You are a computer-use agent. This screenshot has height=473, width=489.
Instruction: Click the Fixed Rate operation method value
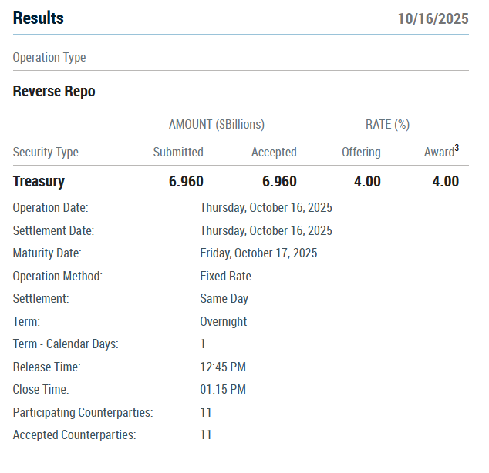225,276
